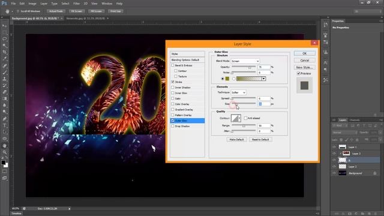Open the Image menu
384x216 pixels.
[32, 4]
